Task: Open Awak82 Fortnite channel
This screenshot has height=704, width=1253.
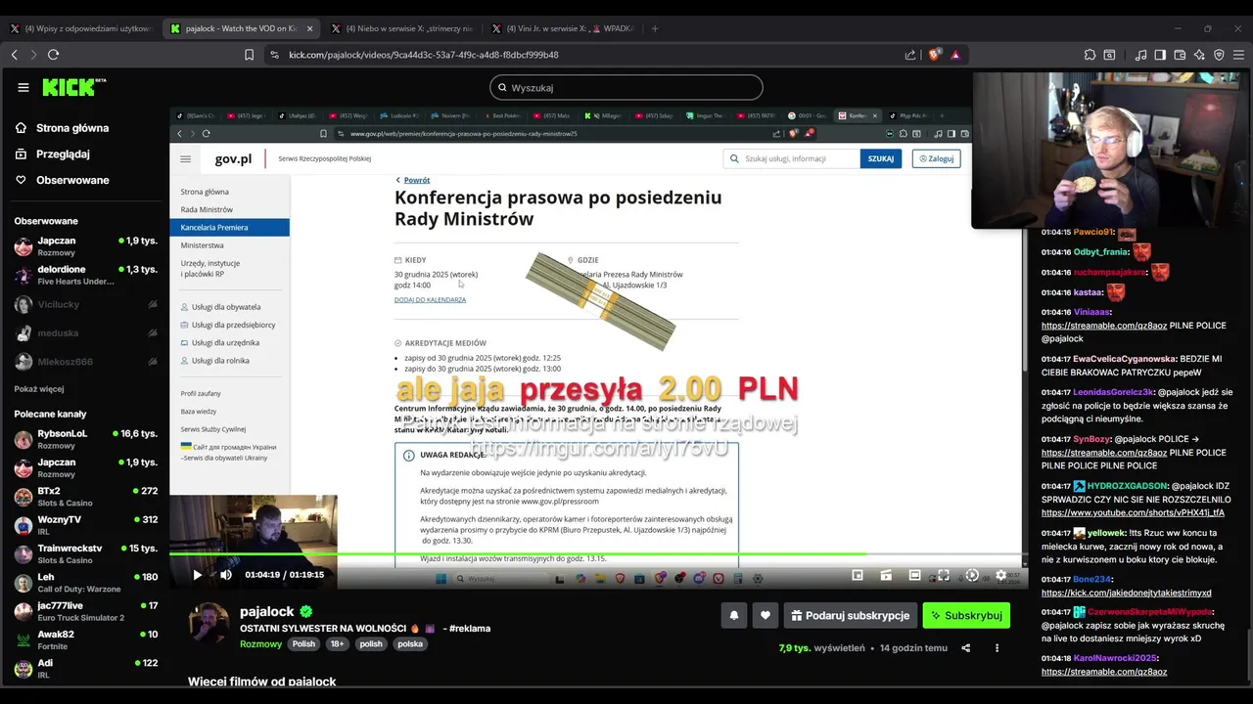Action: pyautogui.click(x=86, y=639)
